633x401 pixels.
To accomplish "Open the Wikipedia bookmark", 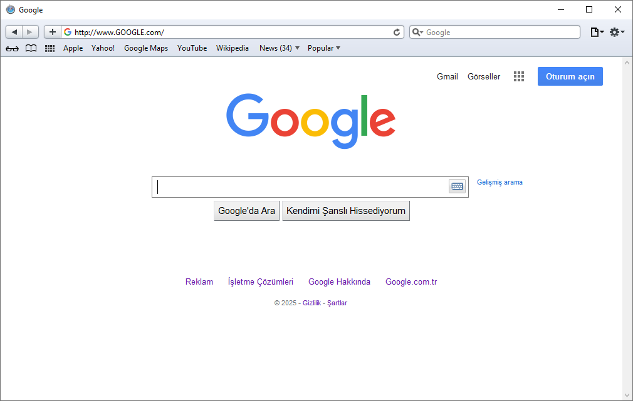I will (232, 48).
